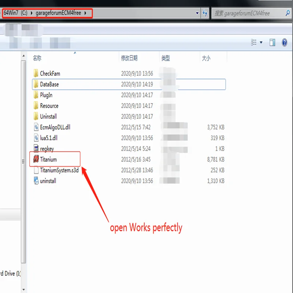Click the 319 KB size cell
293x293 pixels.
point(218,138)
